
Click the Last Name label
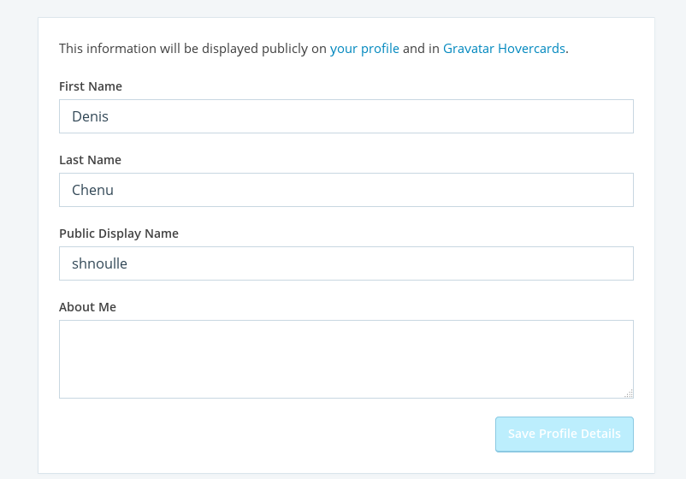coord(90,160)
